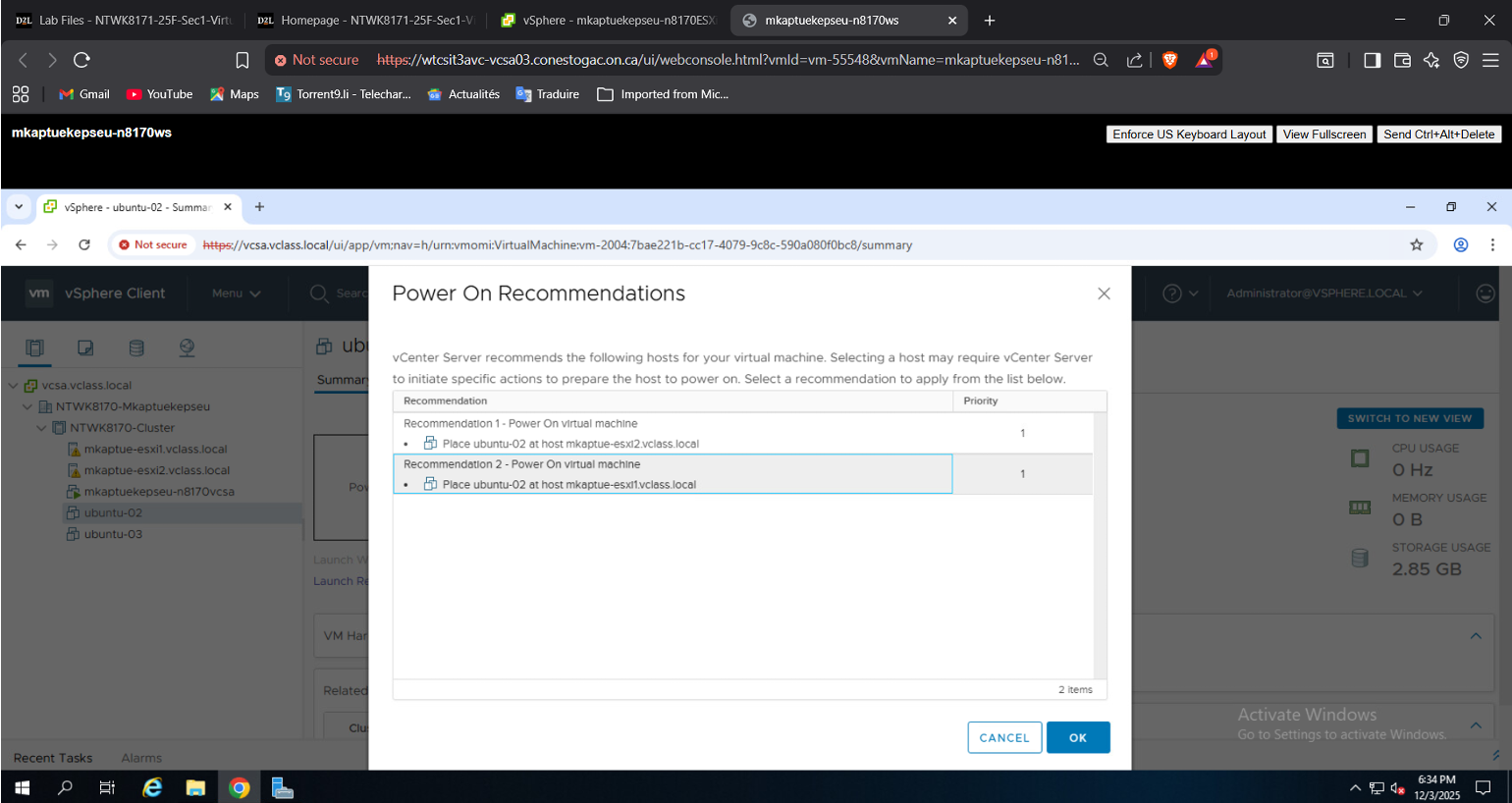1512x803 pixels.
Task: Open File Explorer from the taskbar
Action: 195,787
